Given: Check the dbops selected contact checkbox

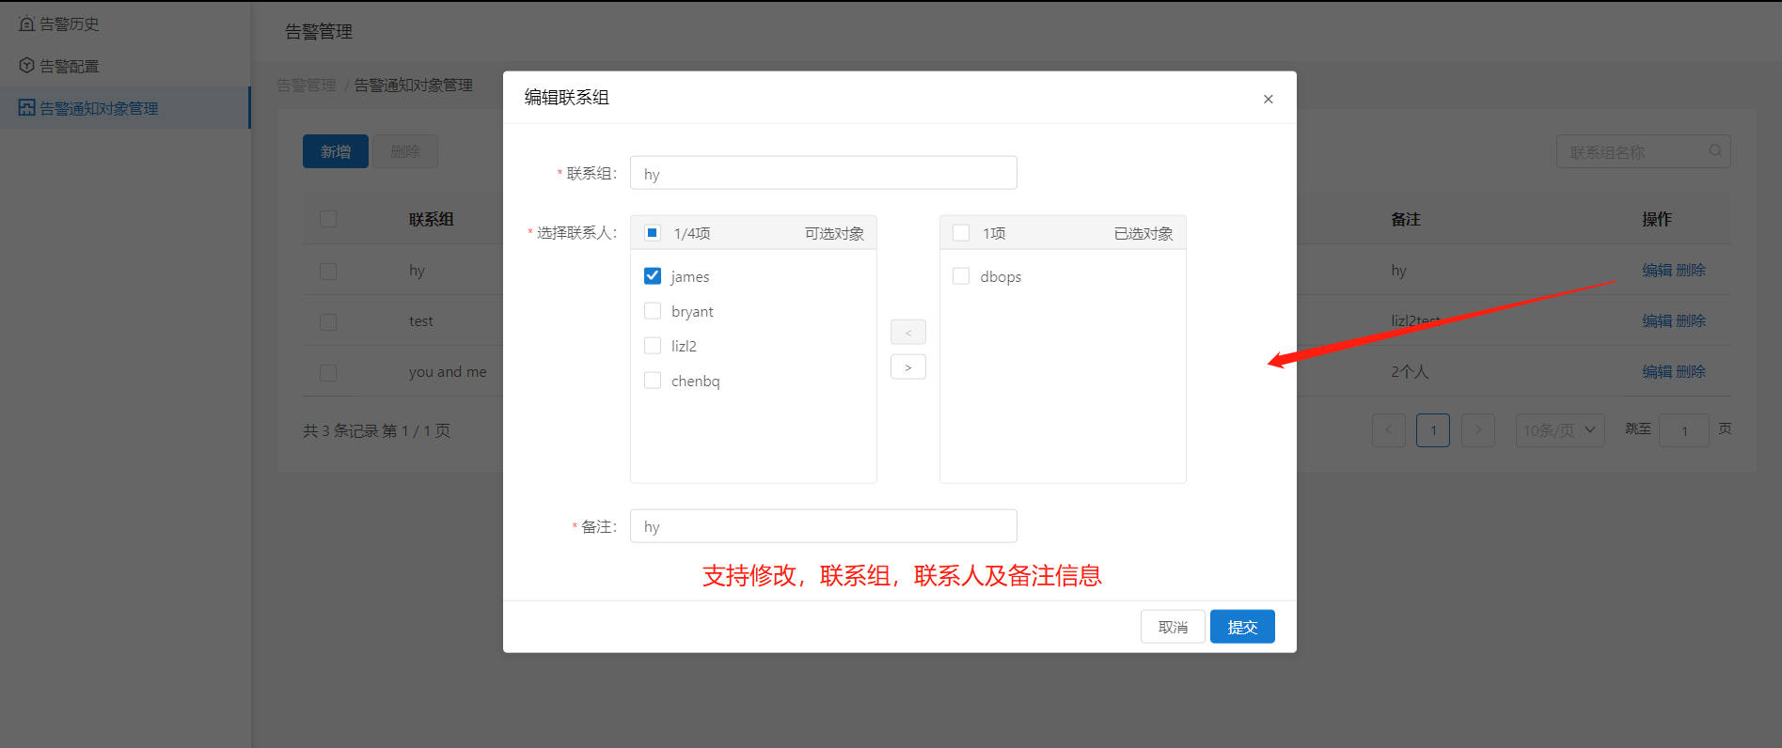Looking at the screenshot, I should tap(961, 276).
